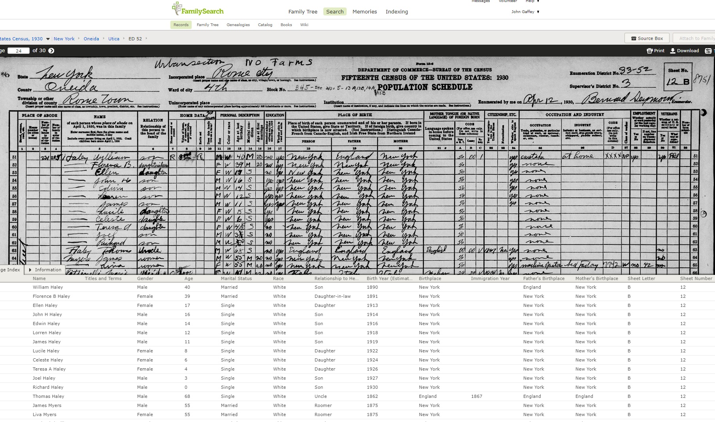Select Liva Myers in index
The height and width of the screenshot is (422, 715).
tap(44, 414)
